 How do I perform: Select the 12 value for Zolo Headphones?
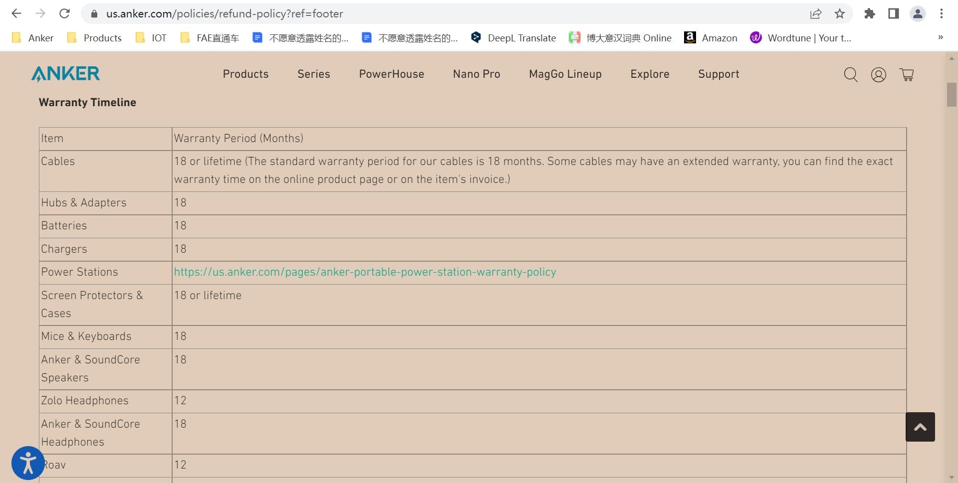(x=180, y=401)
